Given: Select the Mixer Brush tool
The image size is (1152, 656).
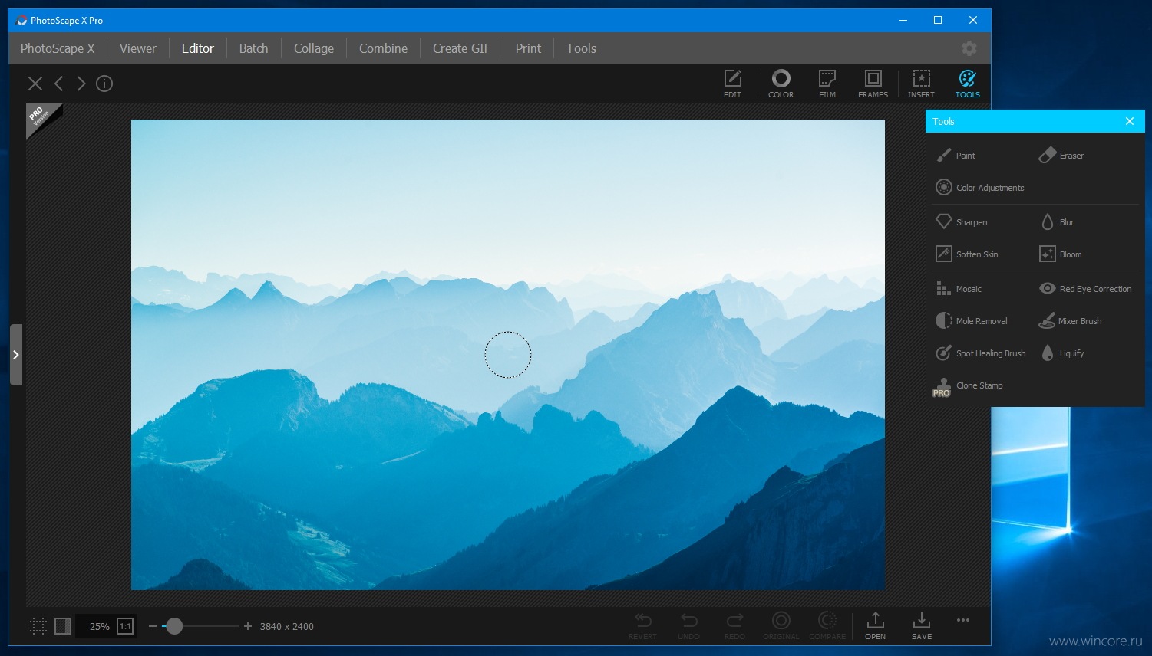Looking at the screenshot, I should [1070, 321].
